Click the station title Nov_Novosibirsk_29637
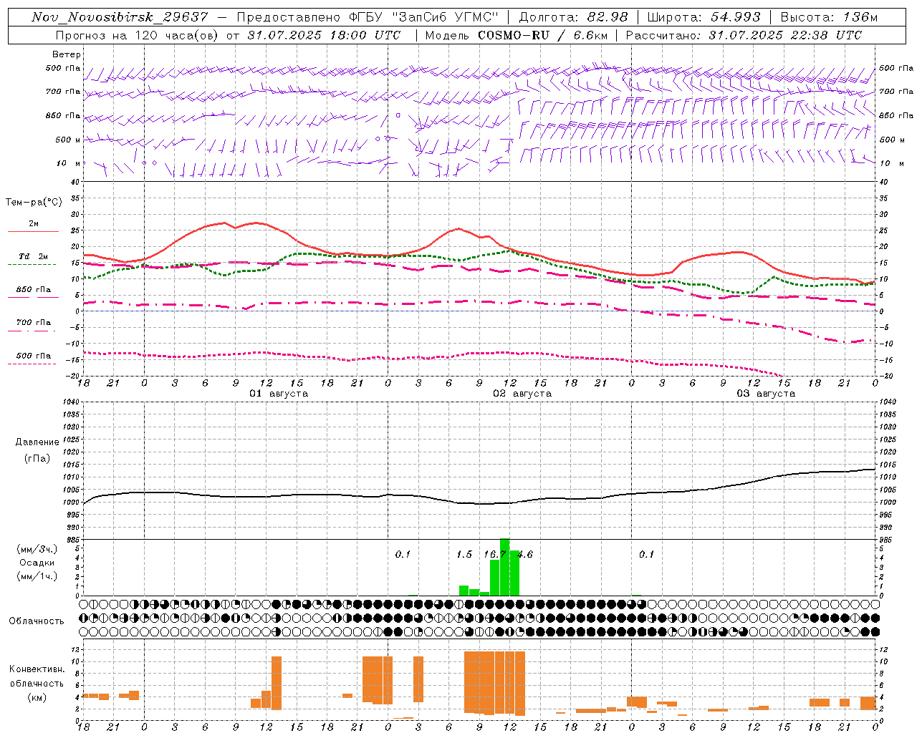 (120, 17)
